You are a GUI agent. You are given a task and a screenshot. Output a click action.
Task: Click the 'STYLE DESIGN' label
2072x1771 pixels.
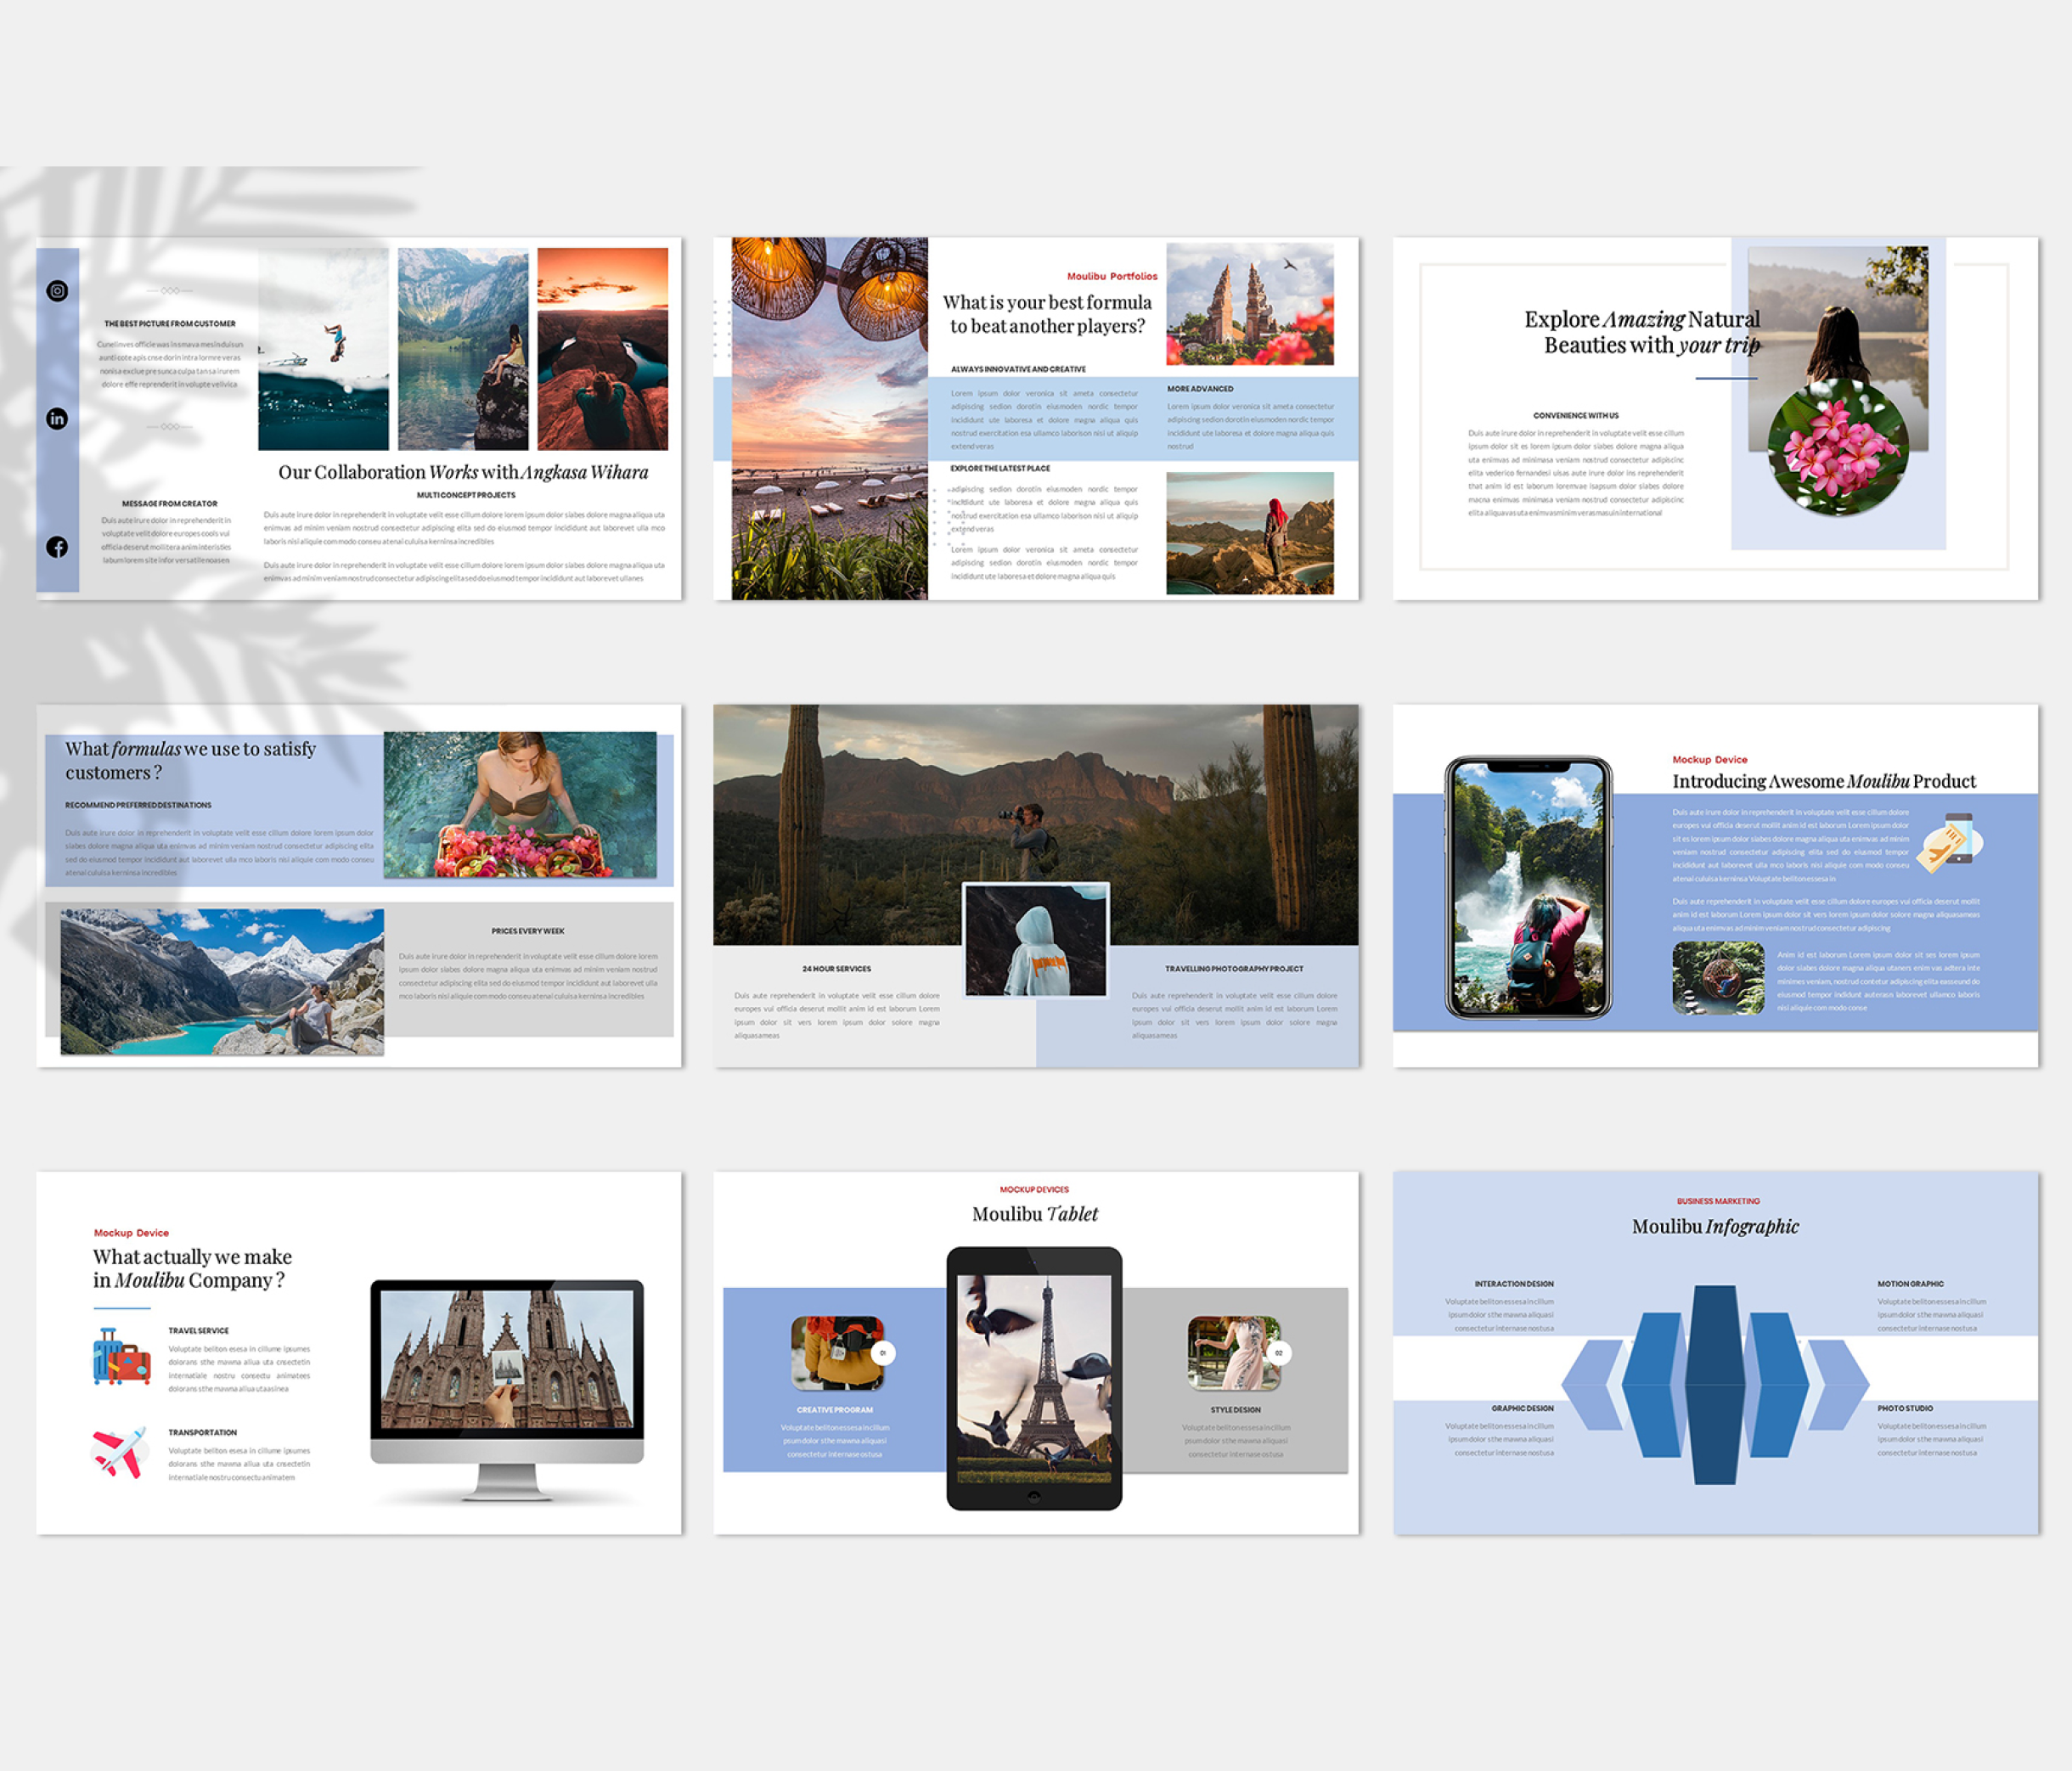click(1236, 1410)
